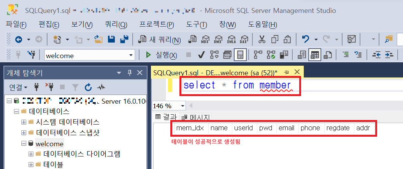The width and height of the screenshot is (403, 169).
Task: Click the regdate column header
Action: click(338, 128)
